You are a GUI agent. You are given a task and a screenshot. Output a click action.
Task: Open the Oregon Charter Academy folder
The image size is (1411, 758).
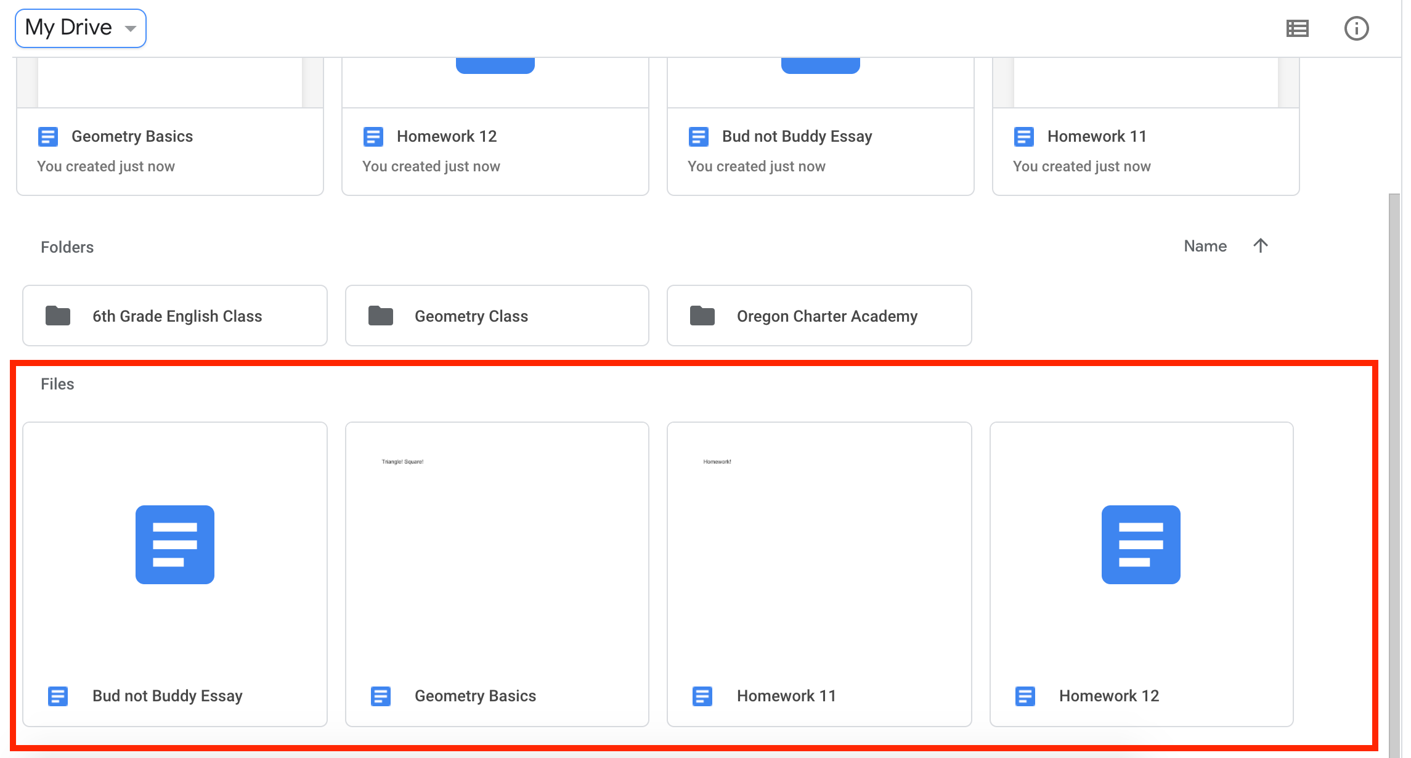[819, 316]
